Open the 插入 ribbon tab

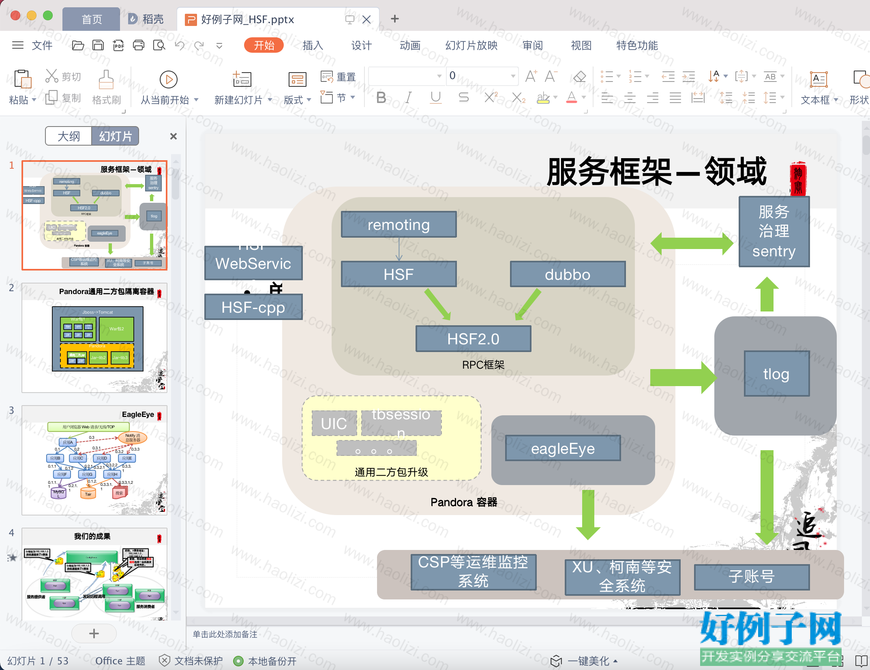313,45
